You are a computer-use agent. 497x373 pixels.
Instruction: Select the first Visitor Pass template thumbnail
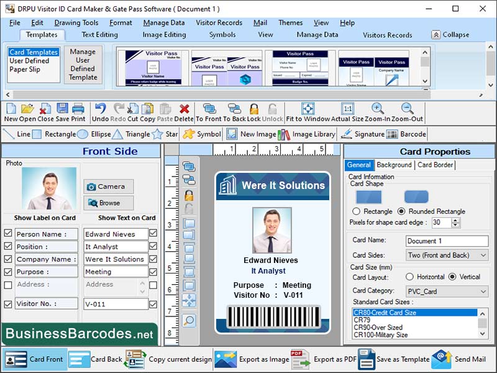pos(153,68)
